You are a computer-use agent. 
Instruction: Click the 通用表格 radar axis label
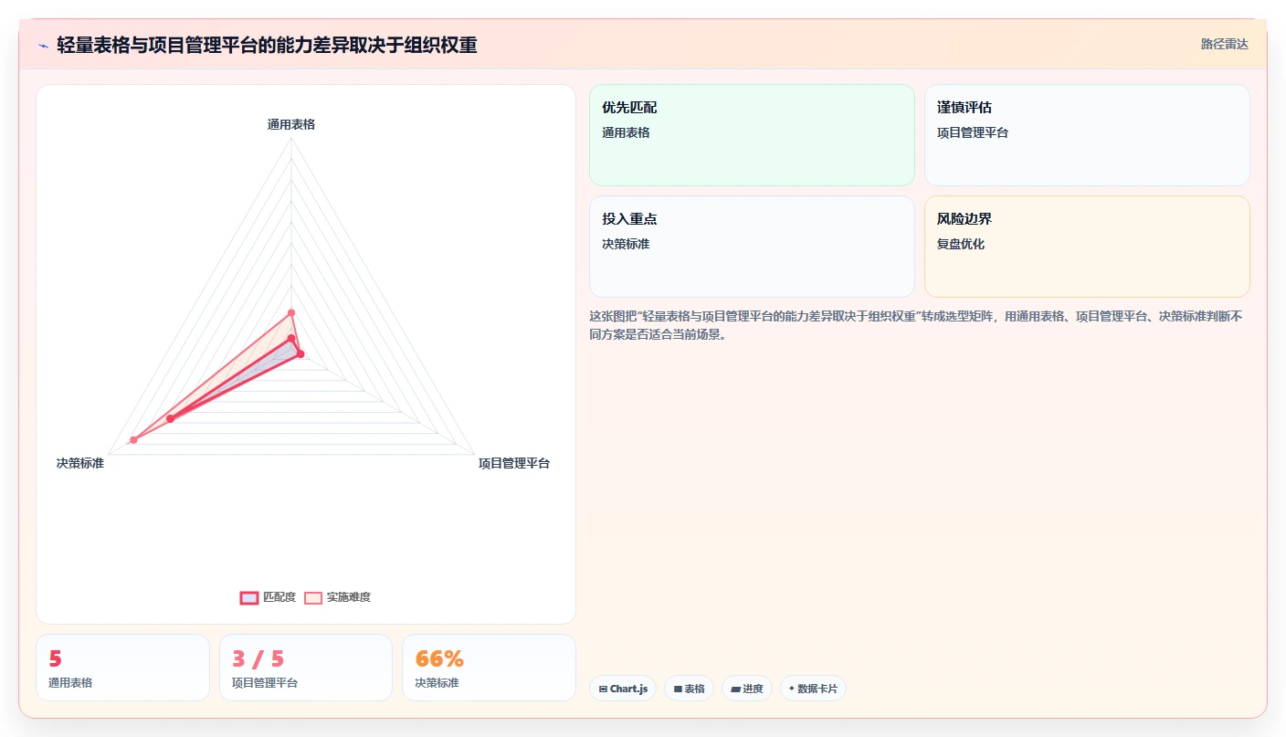(291, 124)
